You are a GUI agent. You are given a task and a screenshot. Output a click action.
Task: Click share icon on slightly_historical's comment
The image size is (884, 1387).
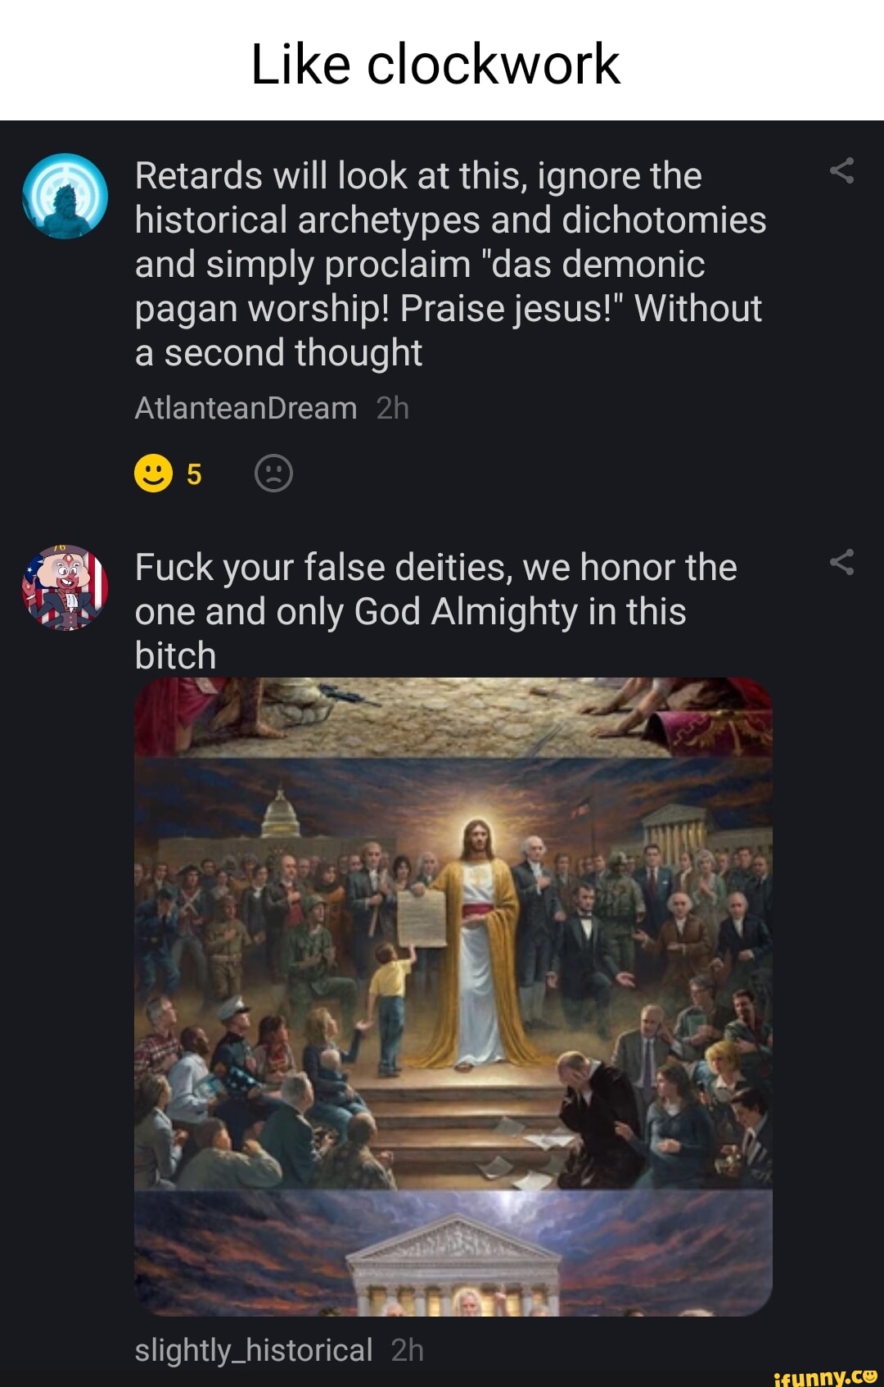tap(841, 562)
